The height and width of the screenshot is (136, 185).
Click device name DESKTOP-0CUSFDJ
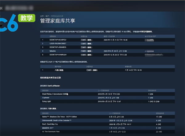click(58, 40)
